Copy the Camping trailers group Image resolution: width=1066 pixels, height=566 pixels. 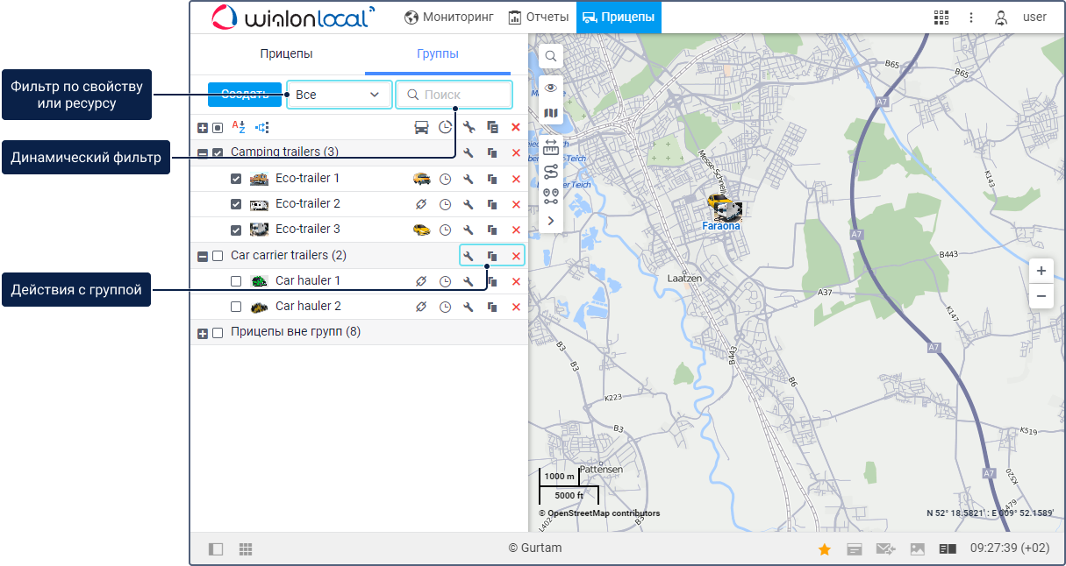click(492, 152)
